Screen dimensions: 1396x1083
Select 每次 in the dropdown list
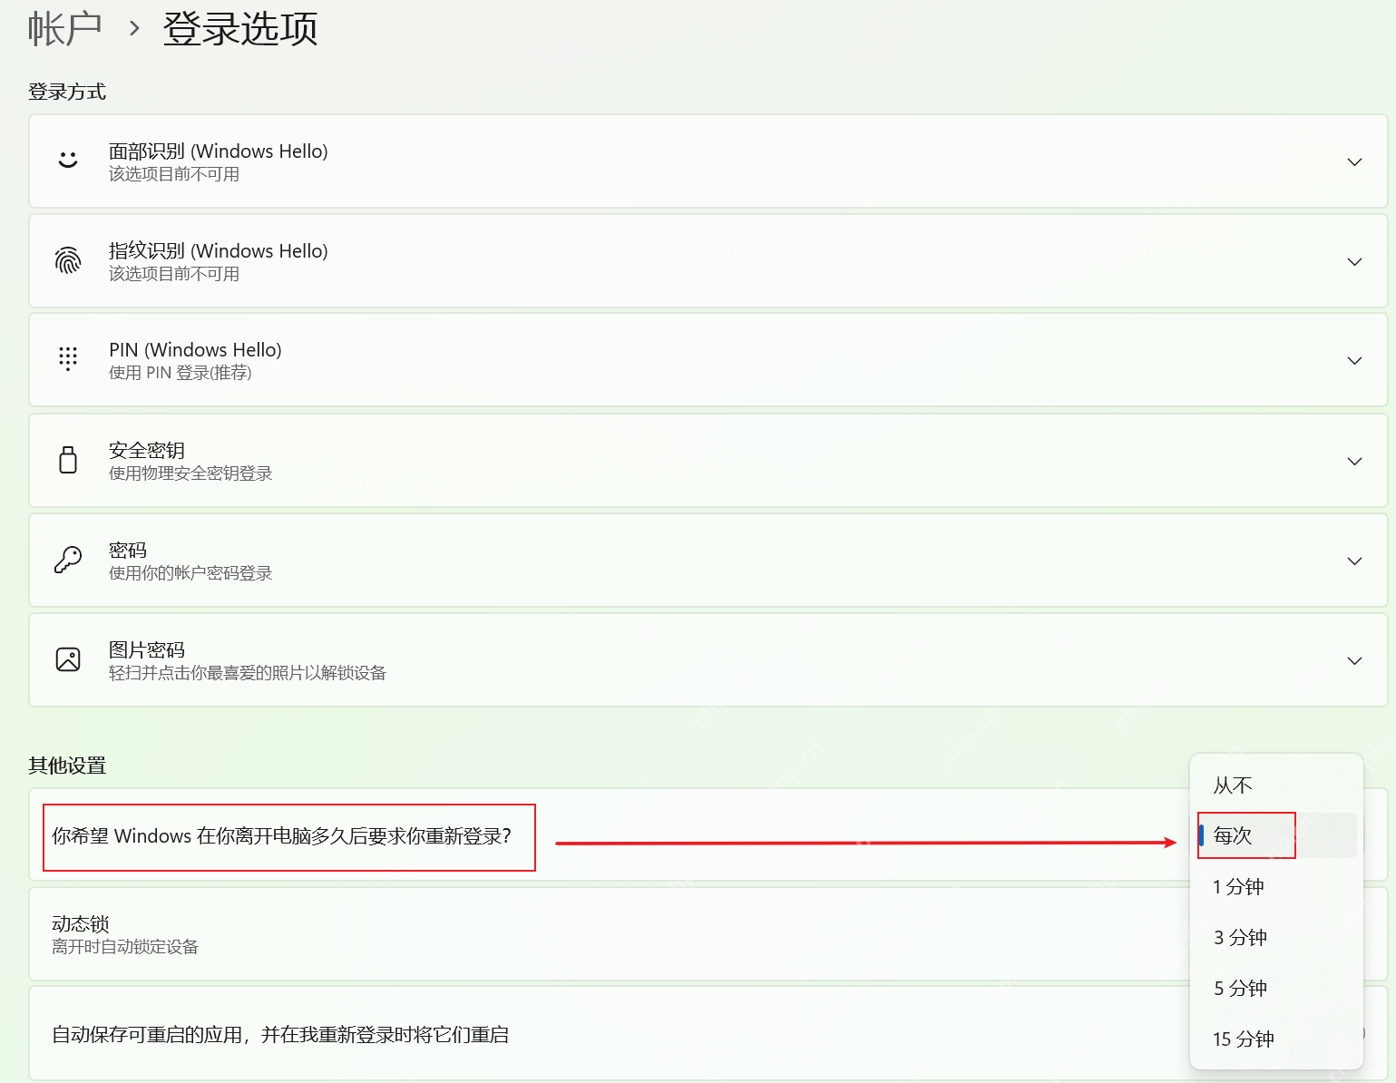point(1276,835)
